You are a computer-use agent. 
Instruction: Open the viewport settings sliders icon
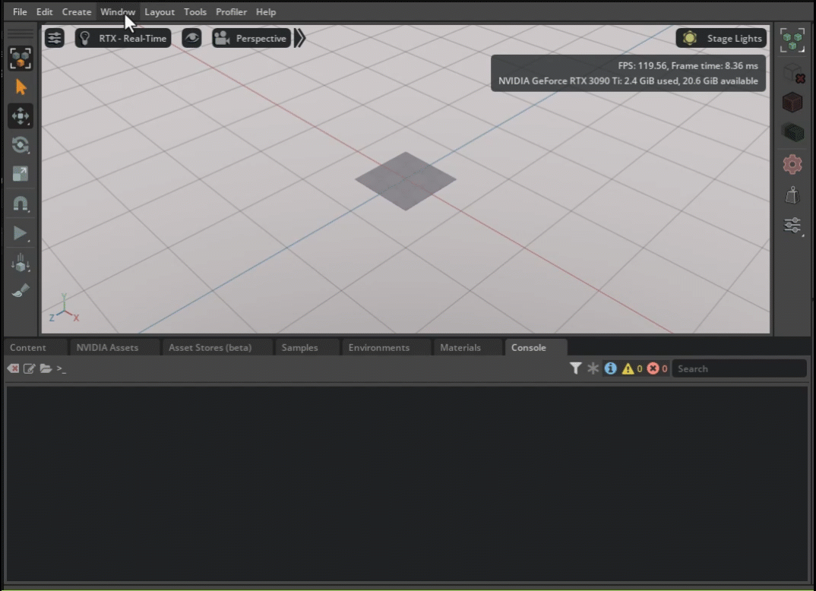(54, 38)
